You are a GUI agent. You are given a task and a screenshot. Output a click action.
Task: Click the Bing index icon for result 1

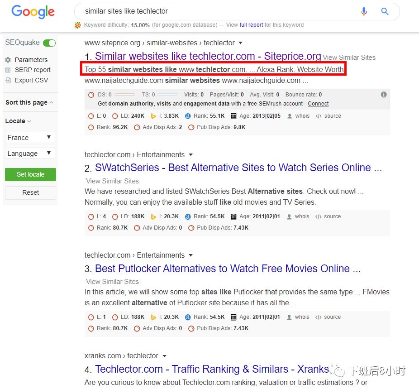[x=153, y=116]
